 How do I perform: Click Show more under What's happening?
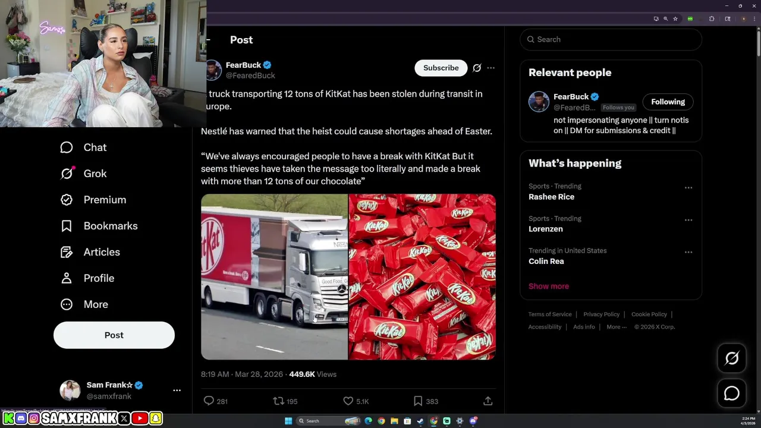point(549,286)
